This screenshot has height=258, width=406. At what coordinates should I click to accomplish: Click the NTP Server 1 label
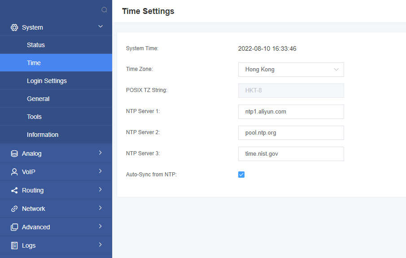(x=143, y=111)
